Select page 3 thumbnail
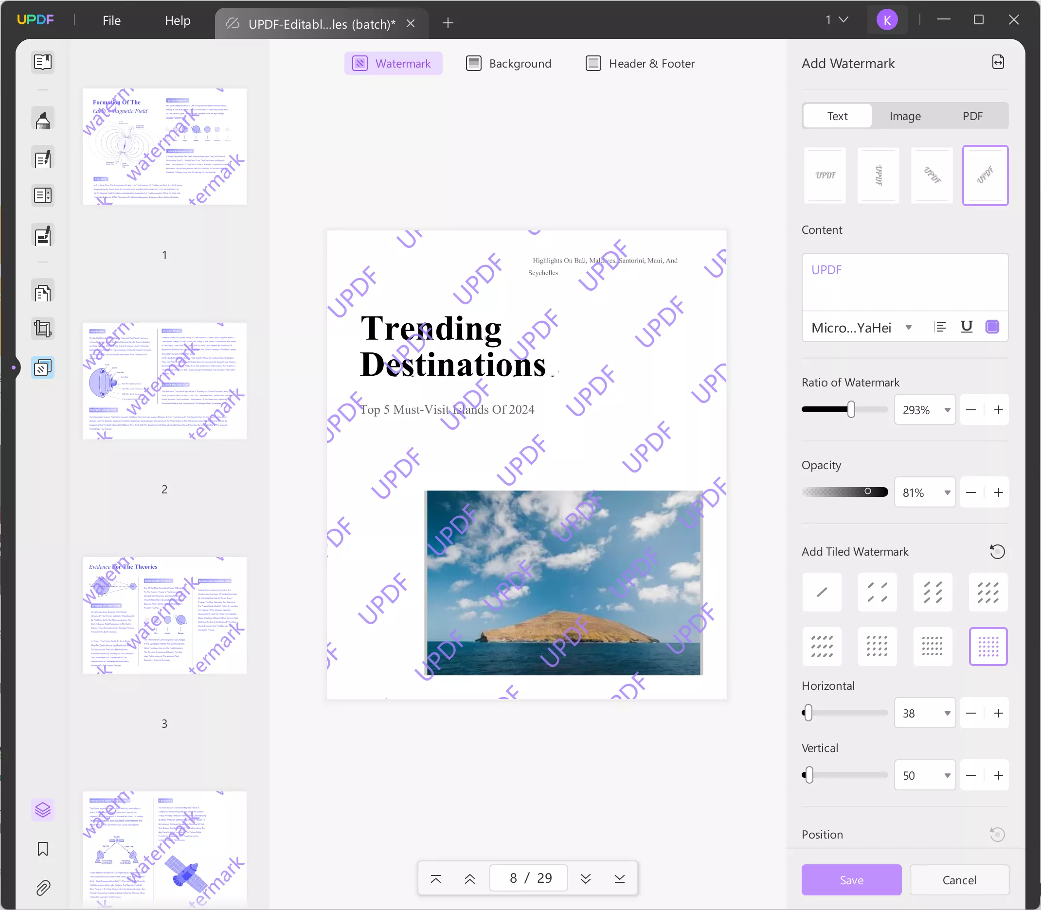The width and height of the screenshot is (1041, 910). click(x=164, y=615)
